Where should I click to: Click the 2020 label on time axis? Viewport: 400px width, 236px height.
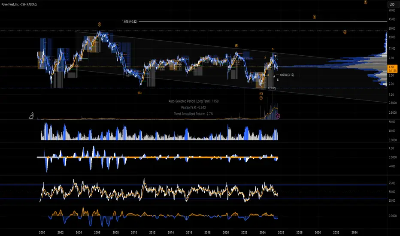tap(226, 233)
